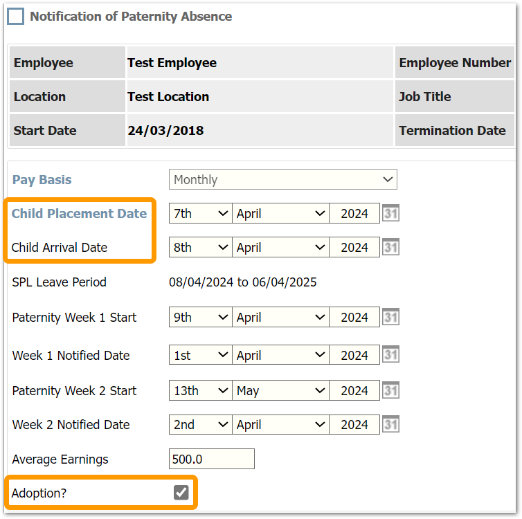The height and width of the screenshot is (519, 522).
Task: Click the Child Placement Date label
Action: [x=79, y=214]
